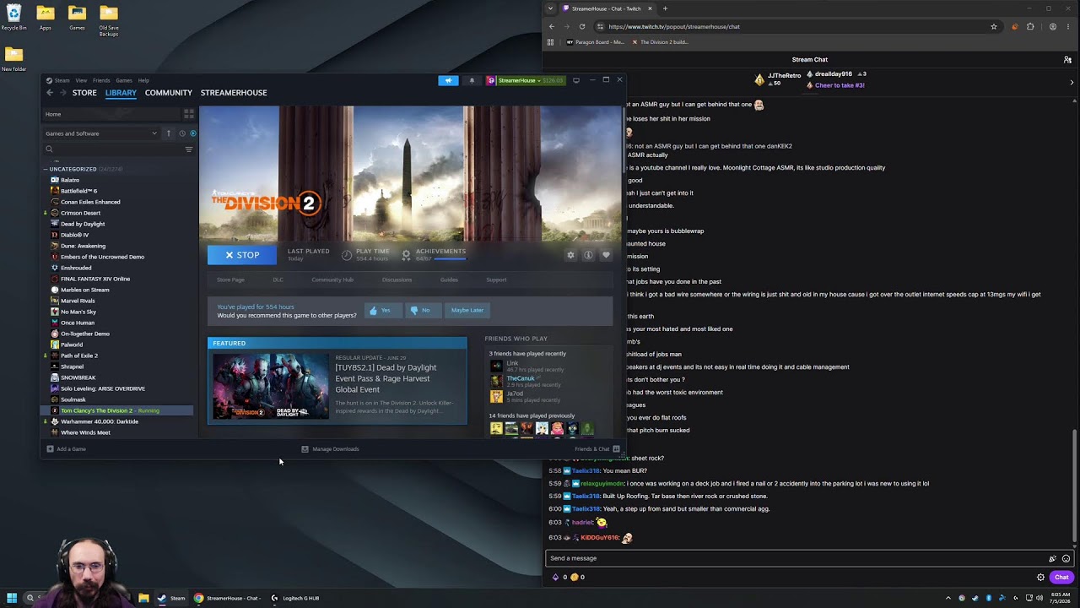Open StreamerHouse account dropdown in Steam
Viewport: 1080px width, 608px height.
point(525,80)
